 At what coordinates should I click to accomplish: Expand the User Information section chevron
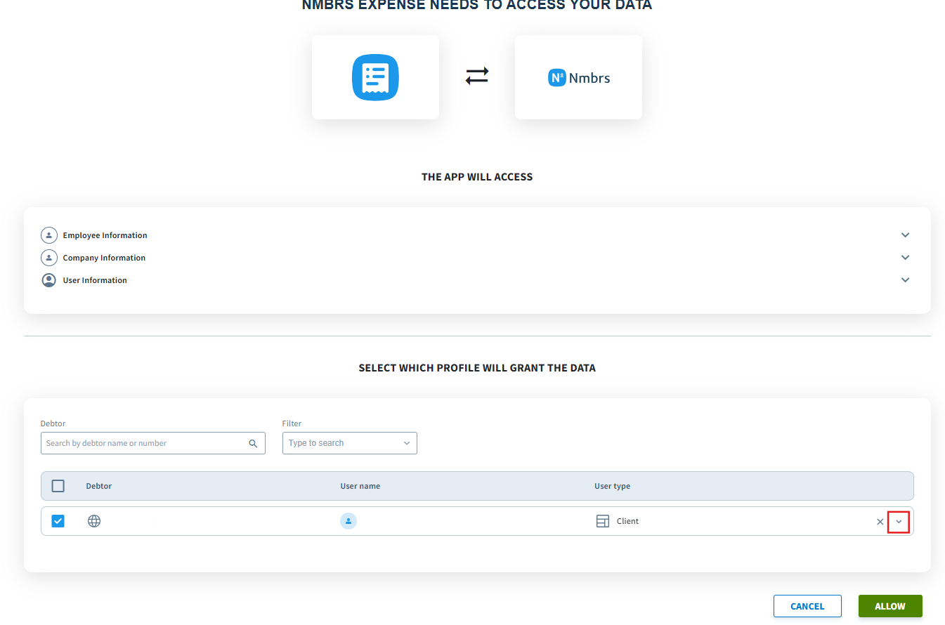click(x=906, y=280)
